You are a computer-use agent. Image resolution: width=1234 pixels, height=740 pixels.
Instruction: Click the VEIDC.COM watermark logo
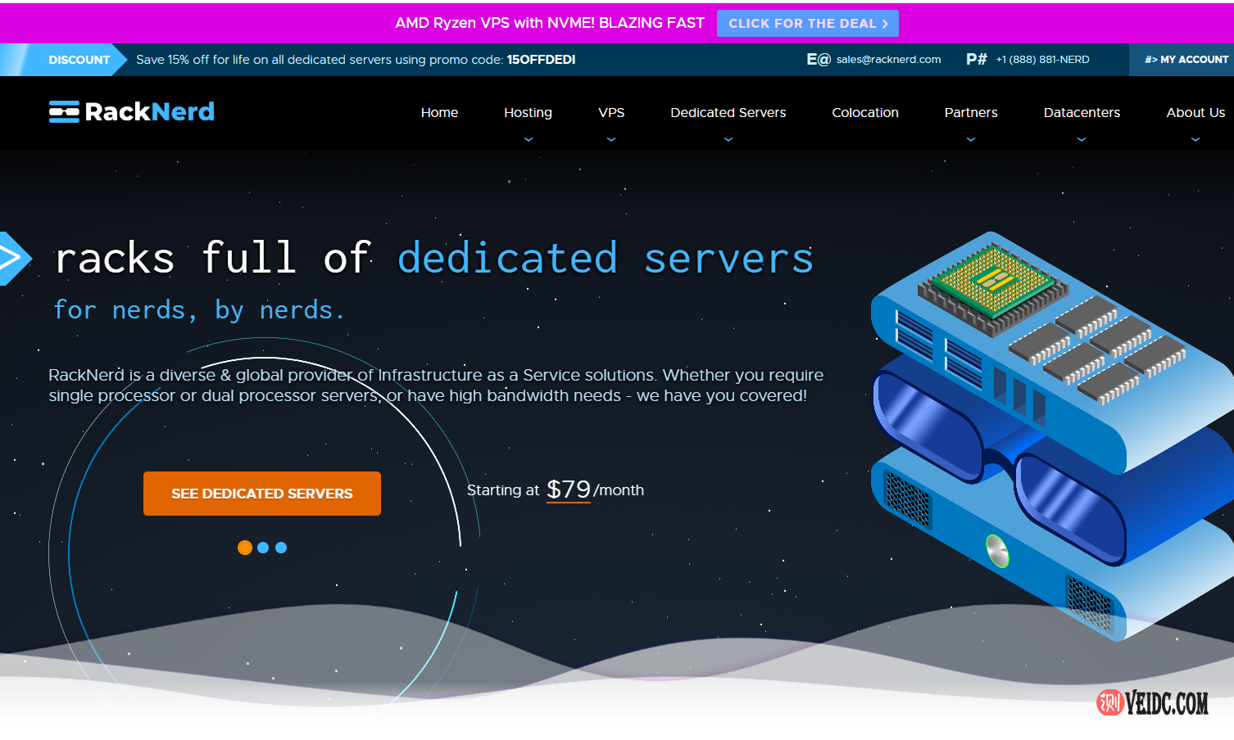(x=1152, y=702)
